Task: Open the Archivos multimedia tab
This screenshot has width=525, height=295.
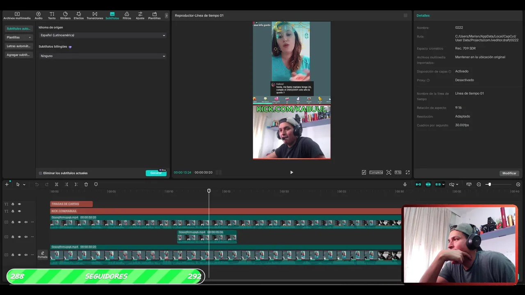Action: 17,16
